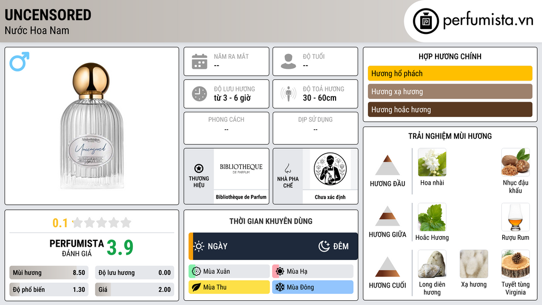The height and width of the screenshot is (305, 542).
Task: Click the person icon beside Độ tuổi
Action: (x=288, y=61)
